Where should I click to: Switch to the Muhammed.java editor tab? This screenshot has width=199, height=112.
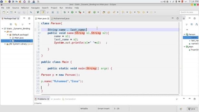click(60, 19)
